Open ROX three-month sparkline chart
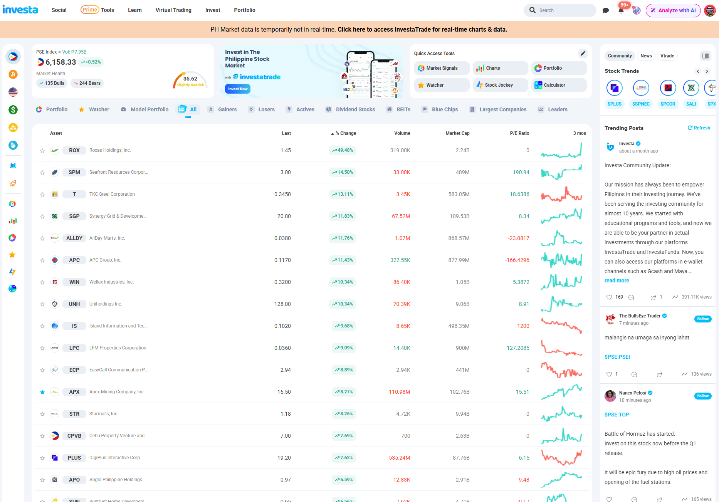719x502 pixels. point(561,150)
